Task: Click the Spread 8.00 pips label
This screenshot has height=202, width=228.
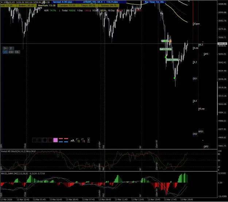Action: point(62,2)
